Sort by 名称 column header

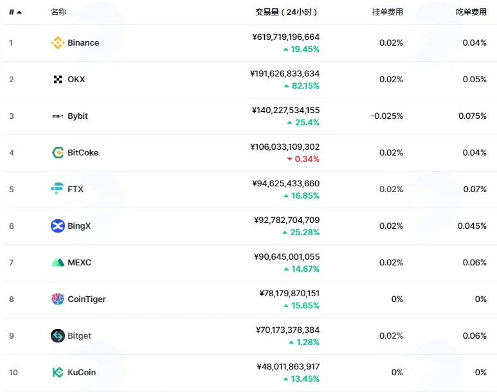pyautogui.click(x=59, y=12)
